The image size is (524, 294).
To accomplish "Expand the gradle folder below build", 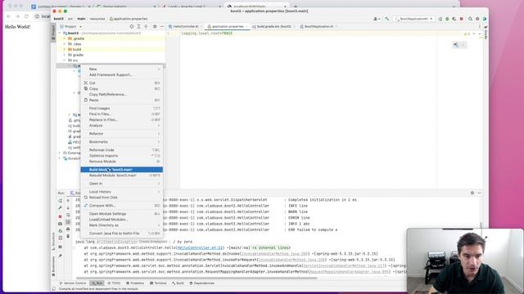I will pos(65,55).
